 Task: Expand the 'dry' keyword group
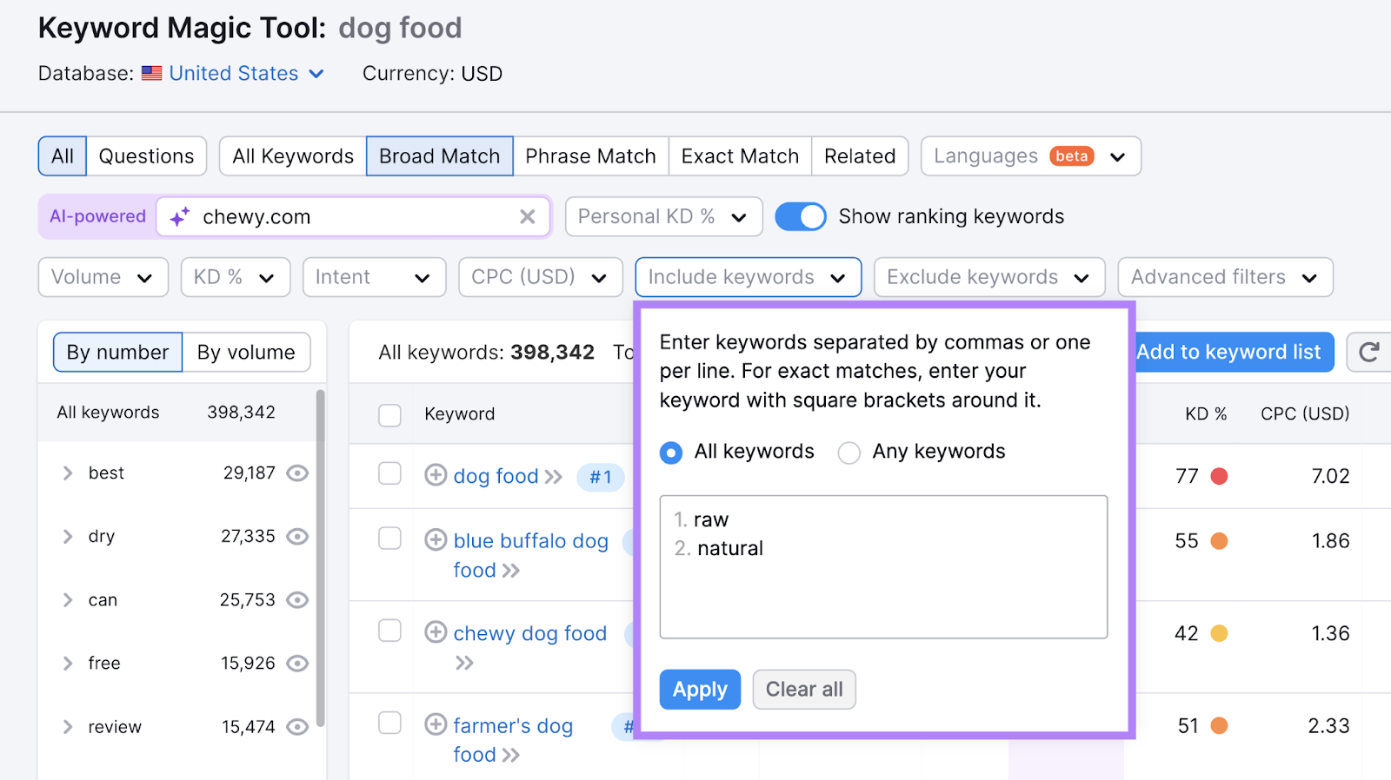pyautogui.click(x=67, y=536)
